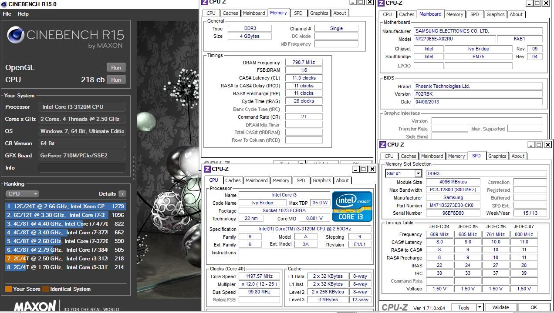Click the brown Identical System legend swatch
This screenshot has width=554, height=313.
[x=45, y=289]
